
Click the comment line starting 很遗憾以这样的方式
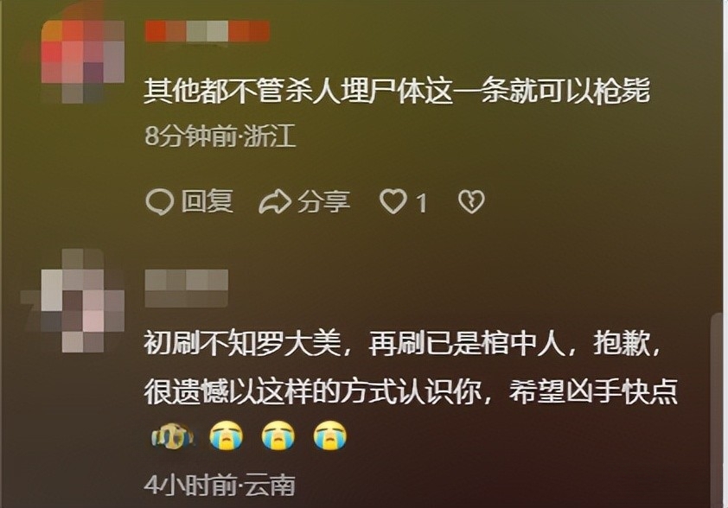pyautogui.click(x=411, y=392)
